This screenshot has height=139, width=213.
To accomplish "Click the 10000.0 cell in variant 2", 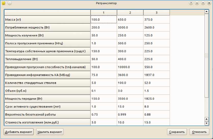I will coord(130,67).
